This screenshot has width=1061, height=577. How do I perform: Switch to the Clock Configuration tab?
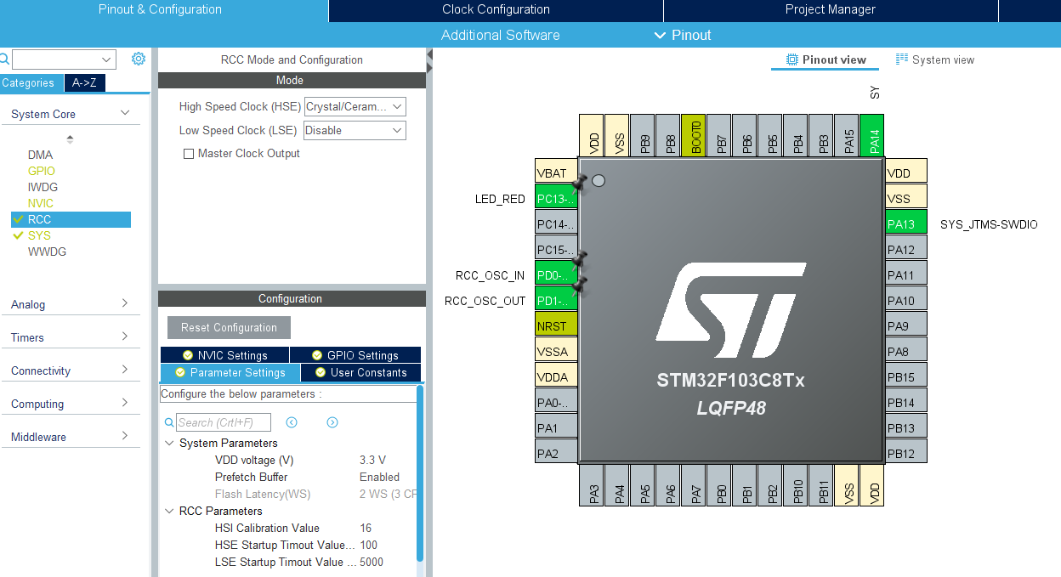point(496,9)
